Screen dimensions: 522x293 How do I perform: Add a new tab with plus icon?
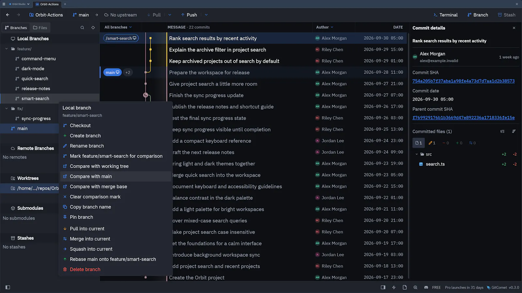pos(65,4)
